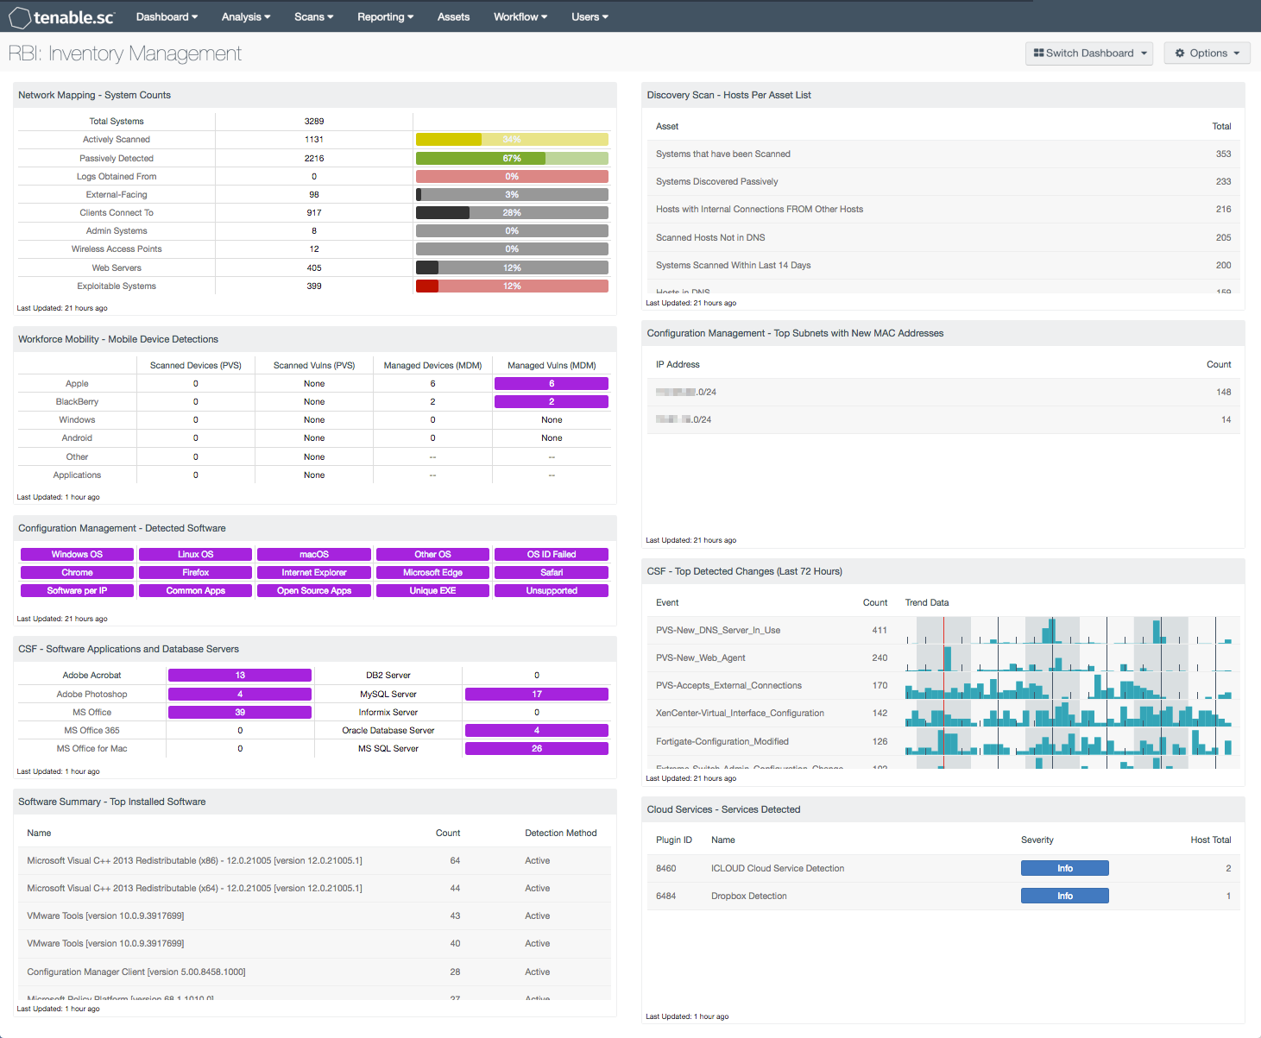
Task: Expand the Reporting menu
Action: [385, 16]
